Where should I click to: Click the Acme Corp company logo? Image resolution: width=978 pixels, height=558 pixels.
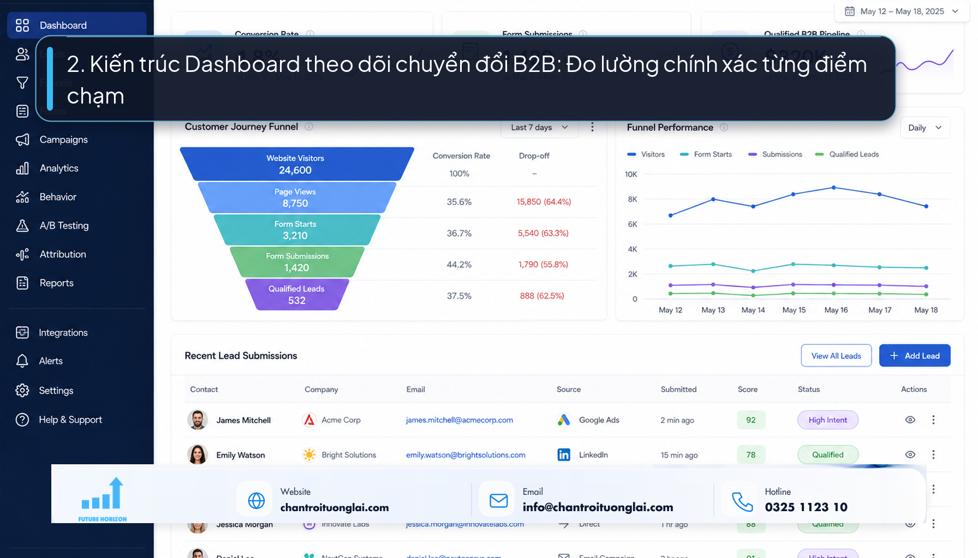click(x=309, y=420)
